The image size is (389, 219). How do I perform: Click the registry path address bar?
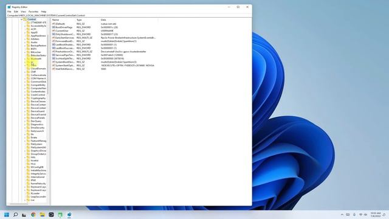pos(129,15)
